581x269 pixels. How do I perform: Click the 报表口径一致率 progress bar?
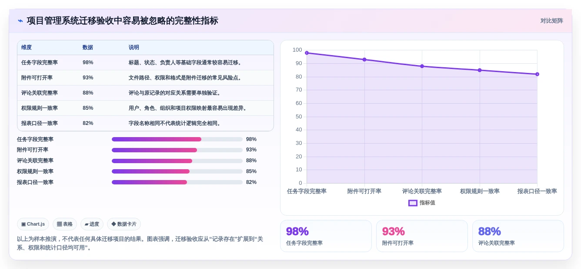177,182
